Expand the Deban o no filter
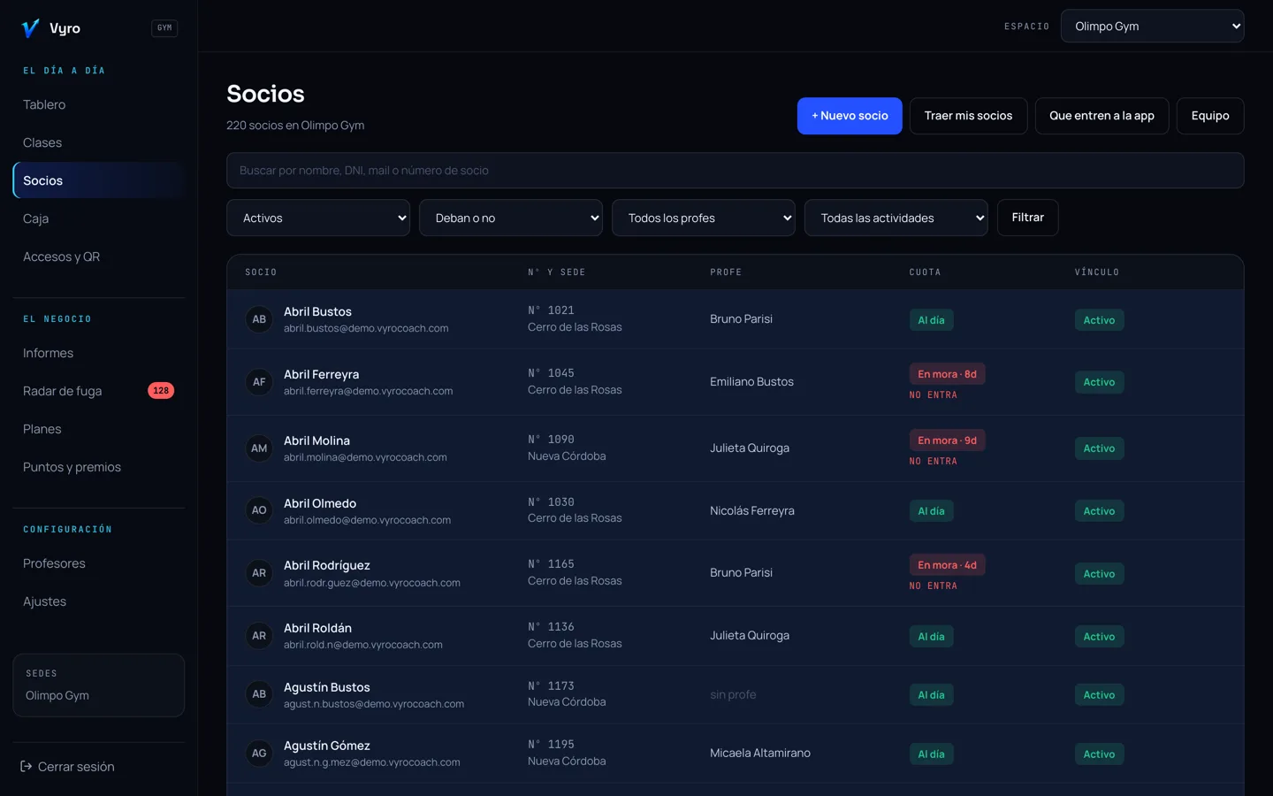 tap(511, 218)
